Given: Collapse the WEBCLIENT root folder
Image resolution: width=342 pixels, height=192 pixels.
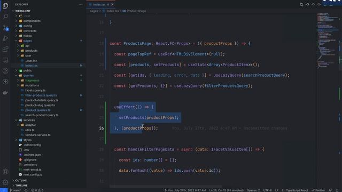Looking at the screenshot, I should click(22, 11).
